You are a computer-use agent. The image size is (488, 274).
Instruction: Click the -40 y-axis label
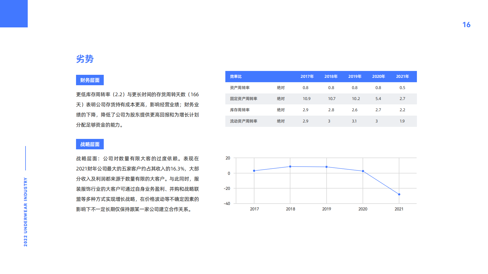(x=227, y=203)
